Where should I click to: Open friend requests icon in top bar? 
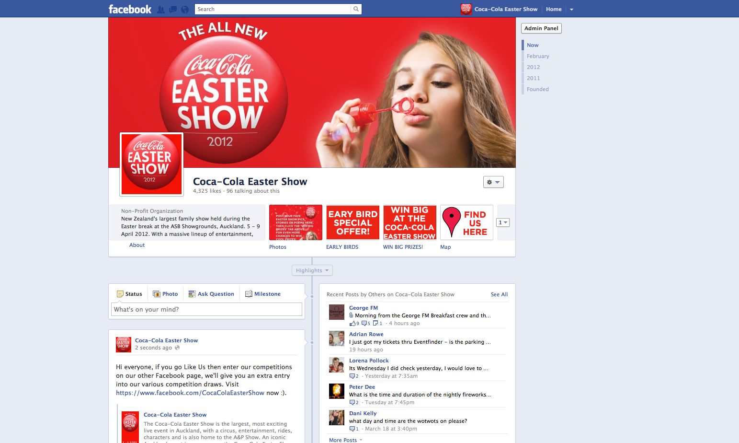click(161, 9)
